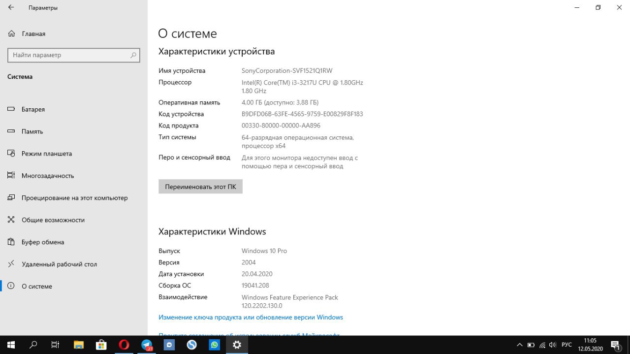The height and width of the screenshot is (354, 630).
Task: Switch the РУС input language indicator
Action: 567,345
